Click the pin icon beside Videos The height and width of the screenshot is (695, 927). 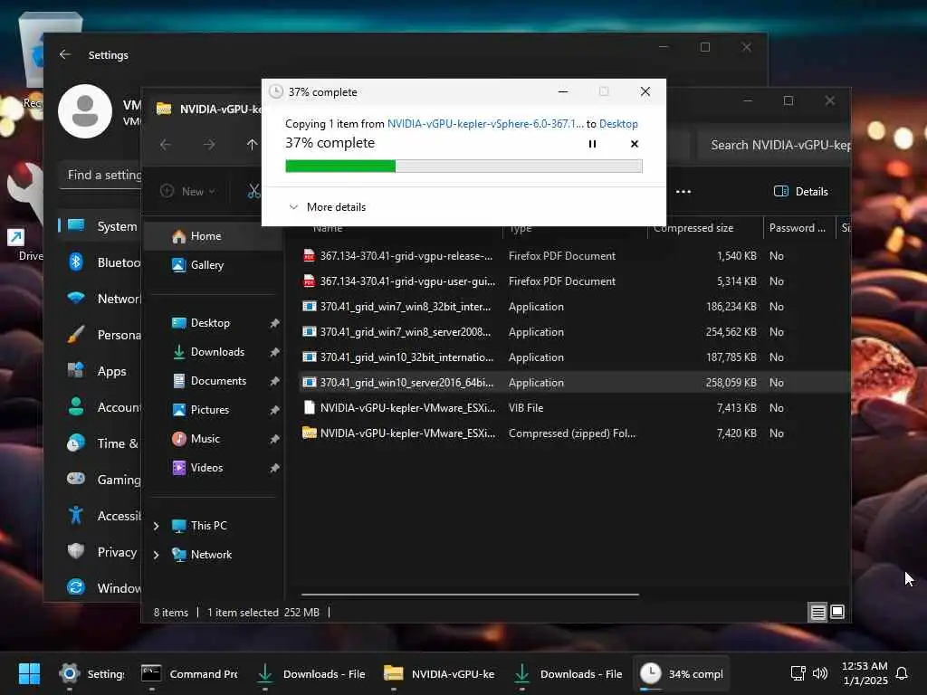274,468
